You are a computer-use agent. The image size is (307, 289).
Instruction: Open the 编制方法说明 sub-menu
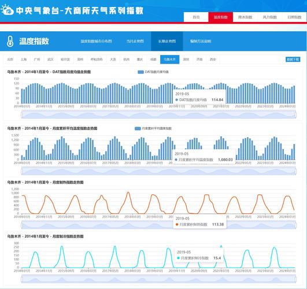point(201,41)
